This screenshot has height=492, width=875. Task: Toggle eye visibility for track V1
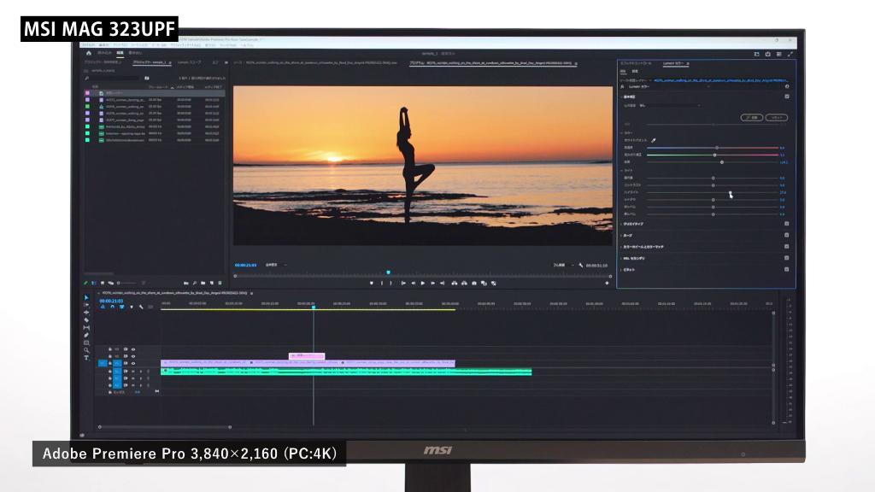tap(133, 364)
